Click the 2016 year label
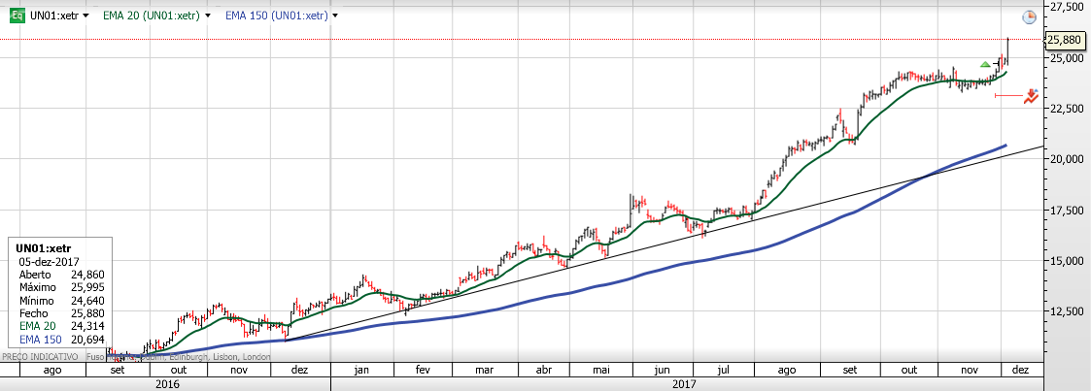This screenshot has width=1091, height=391. click(x=167, y=383)
